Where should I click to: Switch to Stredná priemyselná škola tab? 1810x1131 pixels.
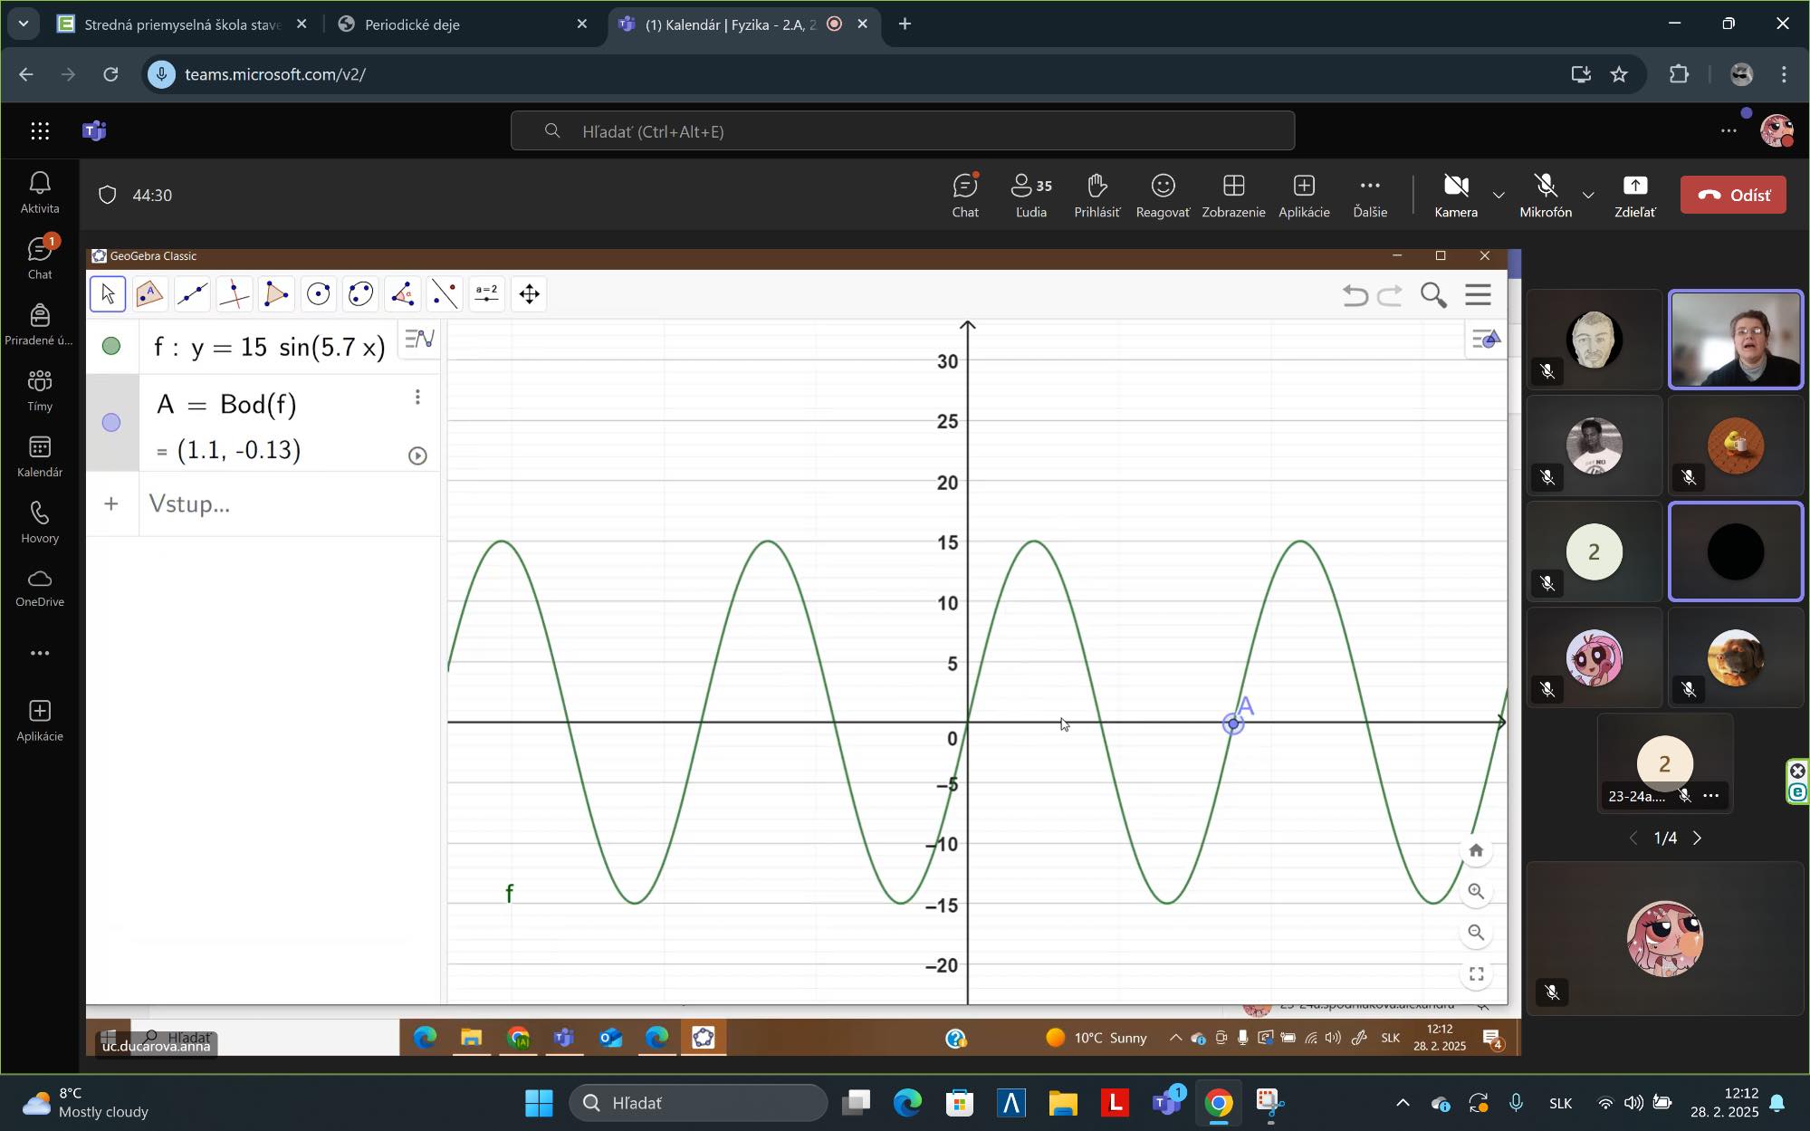click(181, 24)
